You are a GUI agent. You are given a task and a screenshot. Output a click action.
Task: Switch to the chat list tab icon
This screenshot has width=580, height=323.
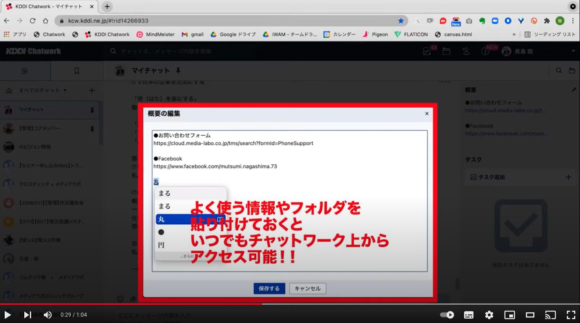(24, 71)
